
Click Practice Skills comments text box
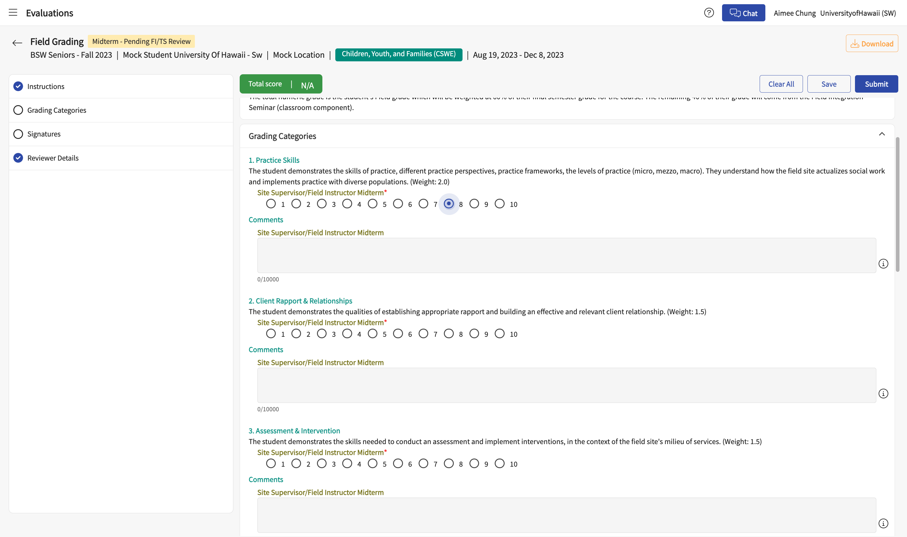point(566,256)
